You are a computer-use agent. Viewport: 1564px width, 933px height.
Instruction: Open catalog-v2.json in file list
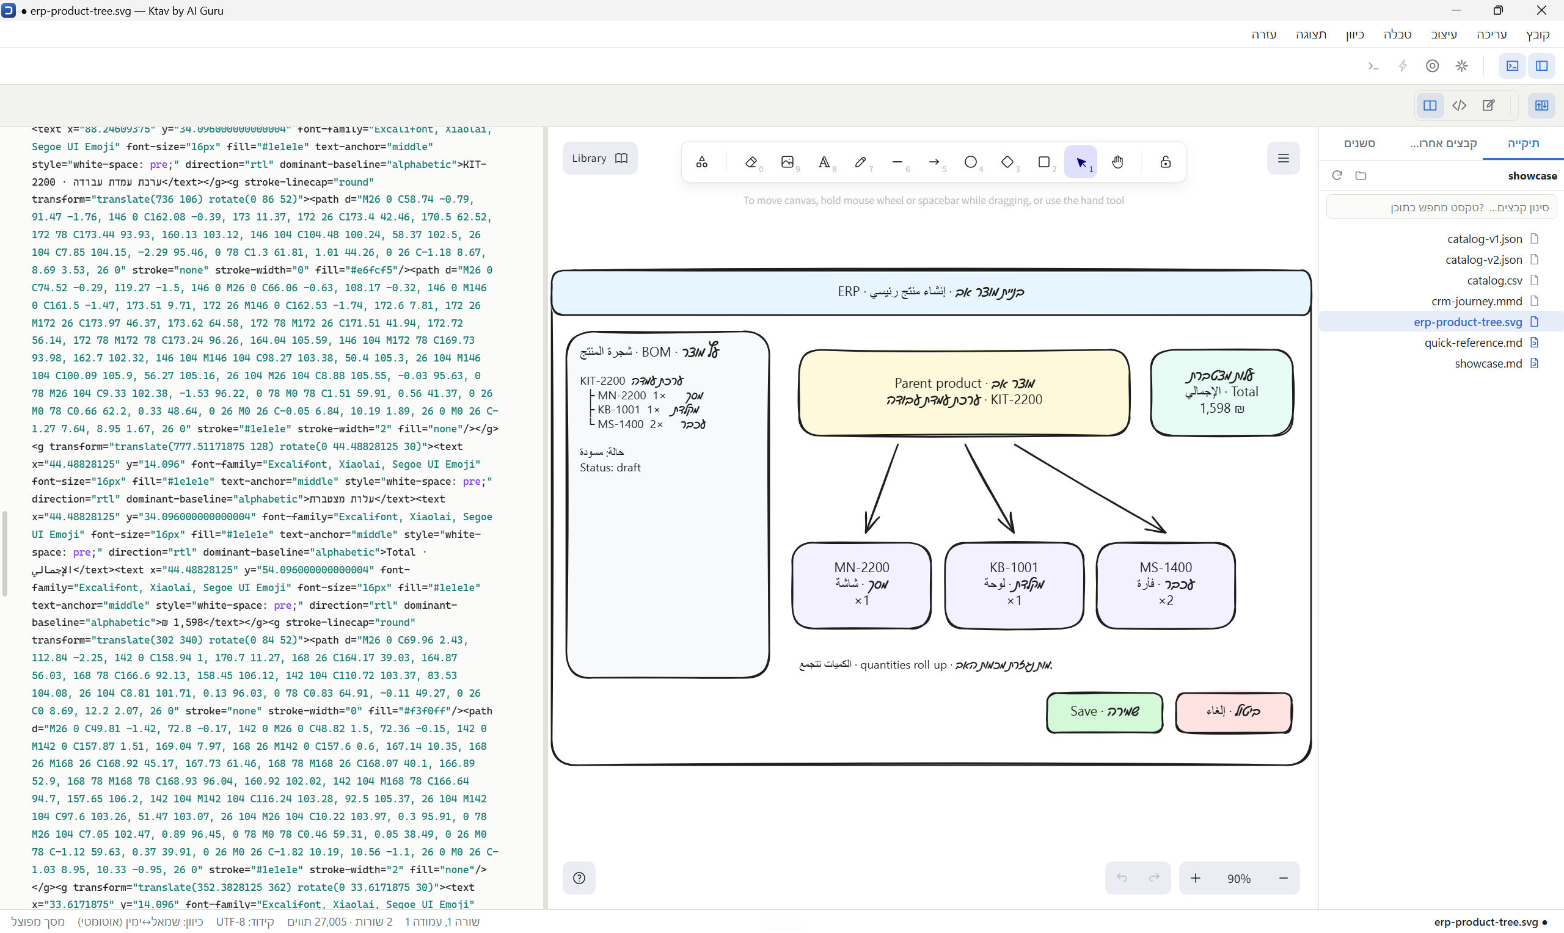click(1441, 260)
